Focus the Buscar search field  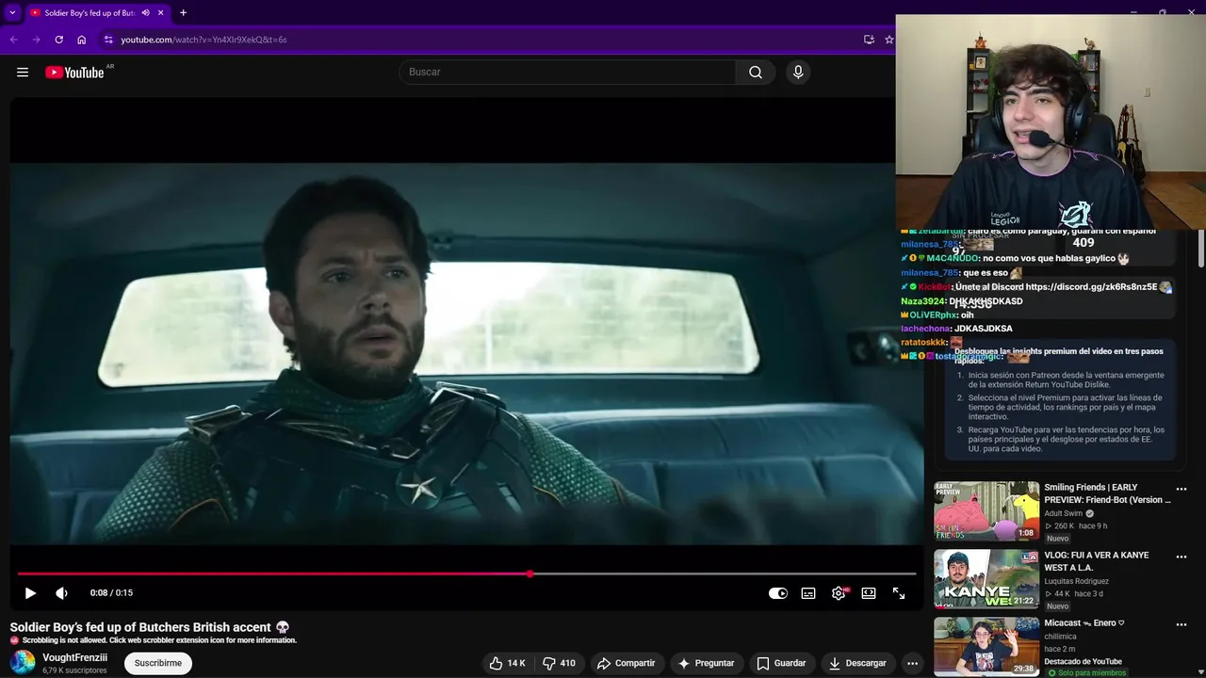coord(567,73)
